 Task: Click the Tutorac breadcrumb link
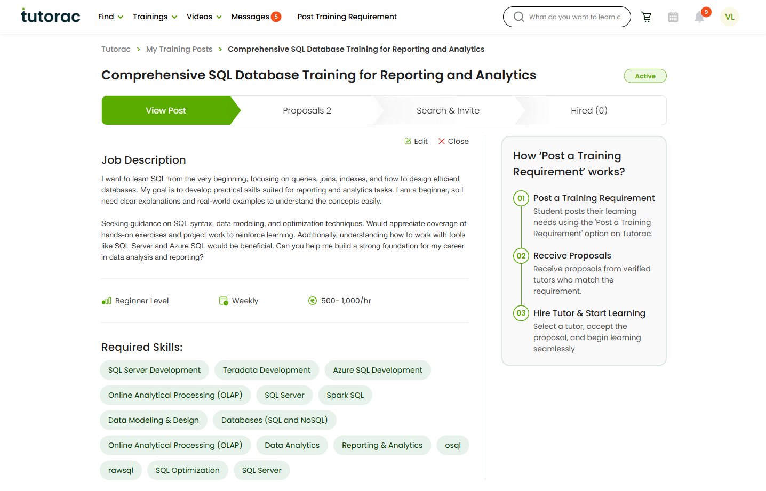[x=116, y=49]
